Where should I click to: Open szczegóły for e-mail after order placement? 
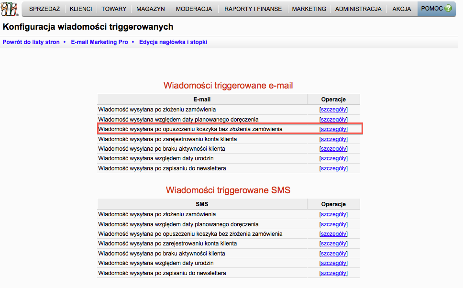click(x=333, y=110)
